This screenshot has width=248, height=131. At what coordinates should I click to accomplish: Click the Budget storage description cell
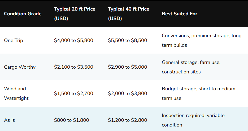[198, 93]
